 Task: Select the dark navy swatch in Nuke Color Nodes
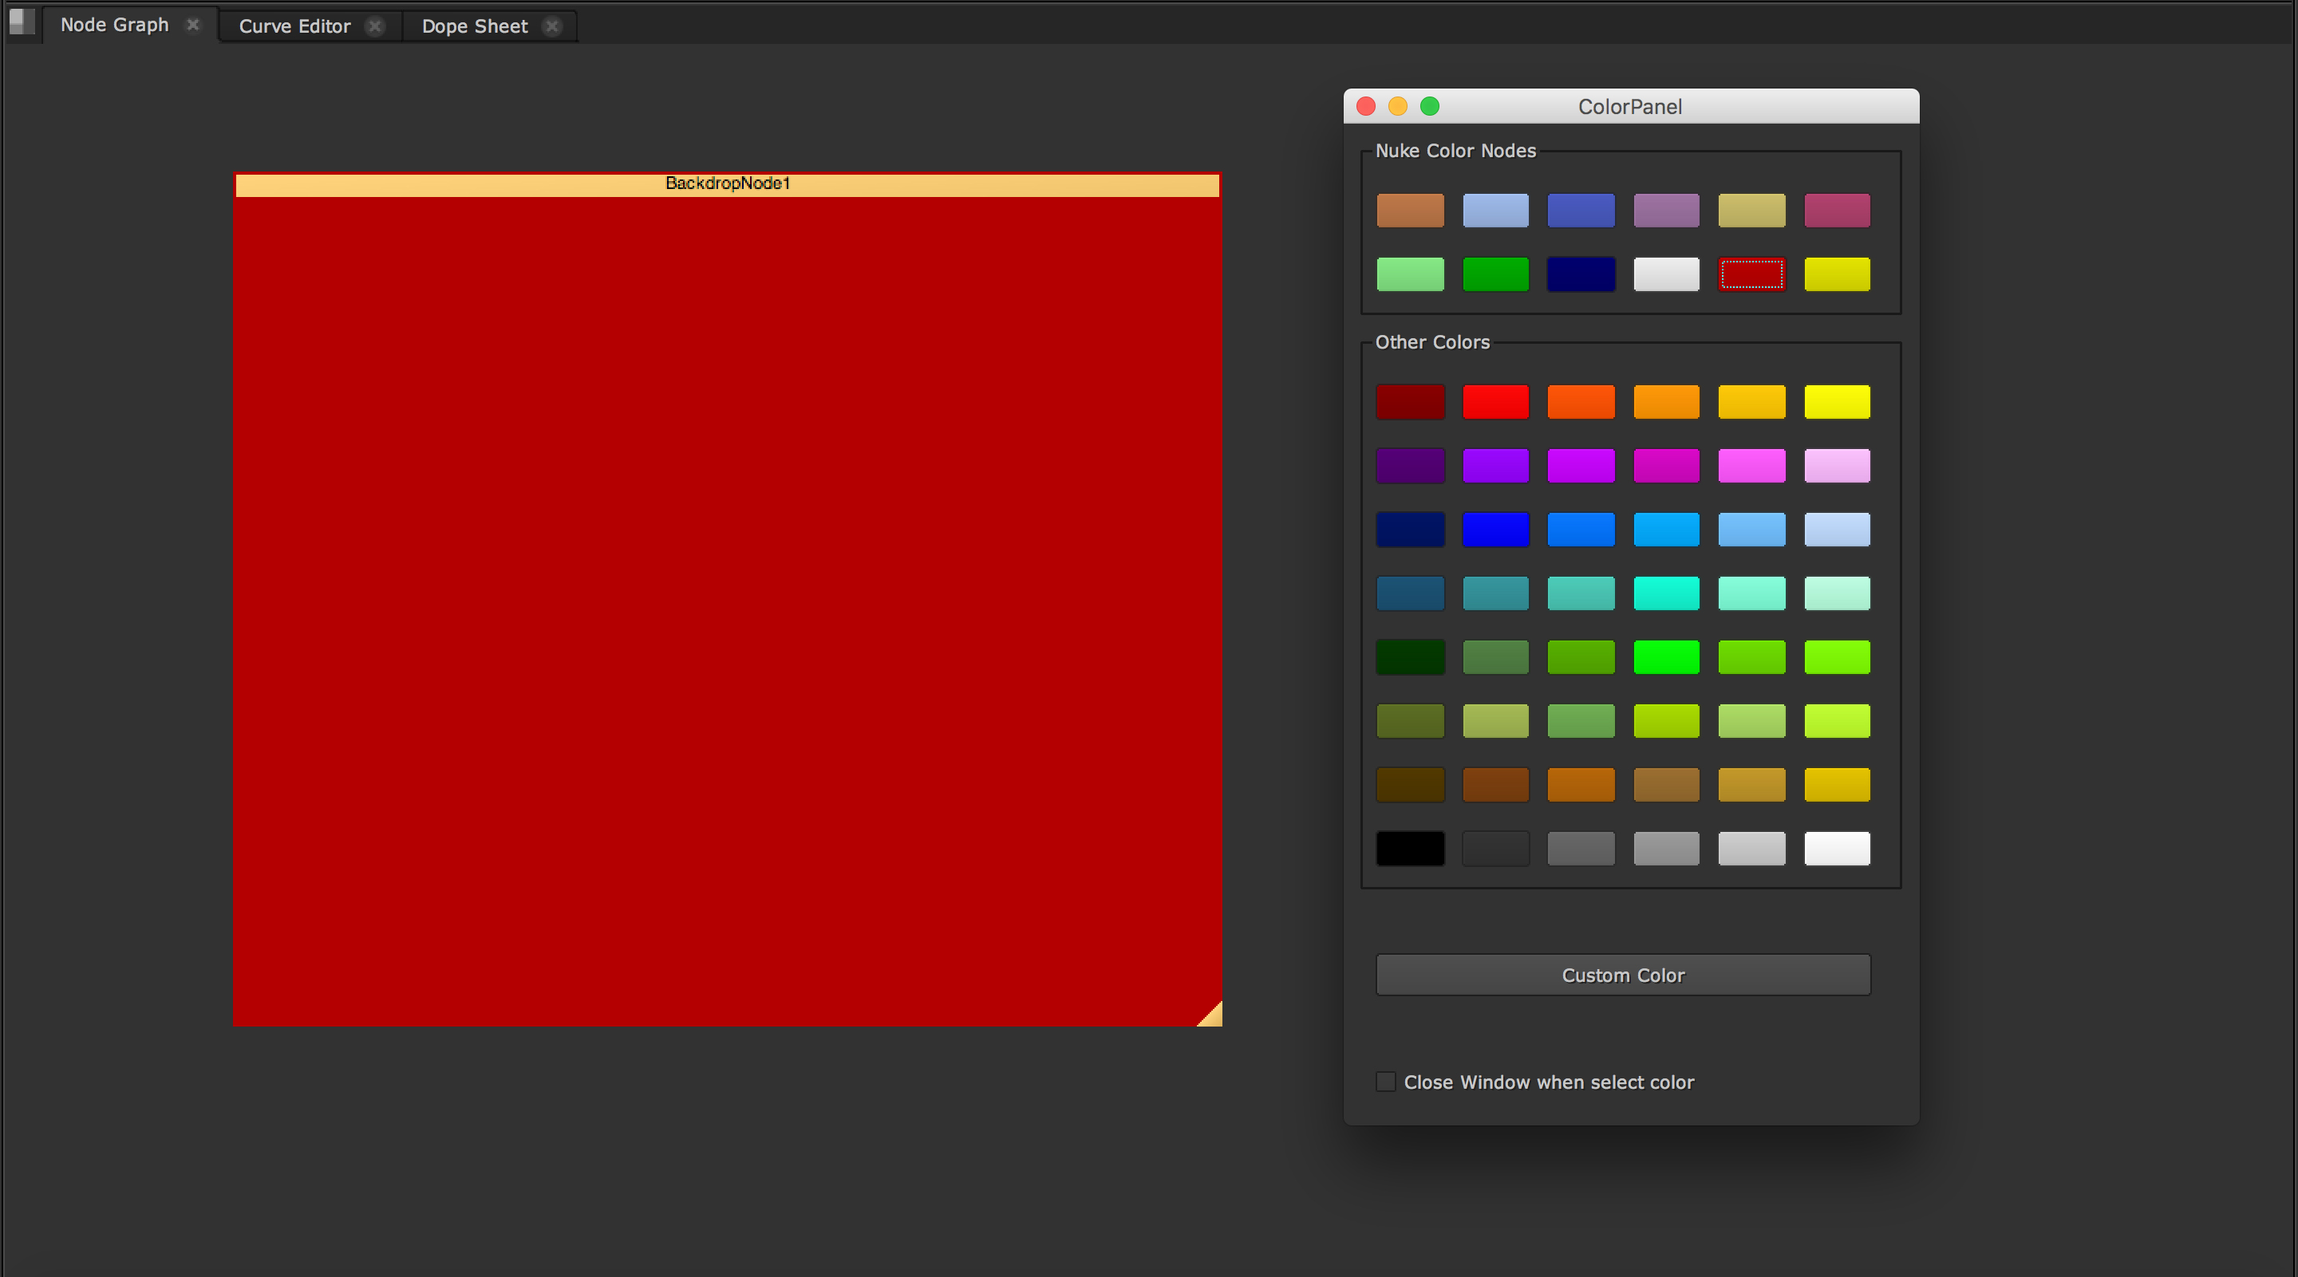click(1581, 274)
